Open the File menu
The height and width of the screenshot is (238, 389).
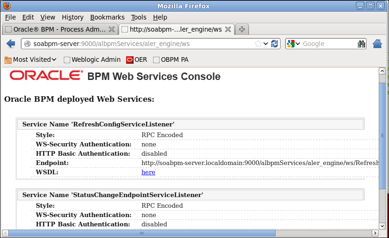[10, 17]
